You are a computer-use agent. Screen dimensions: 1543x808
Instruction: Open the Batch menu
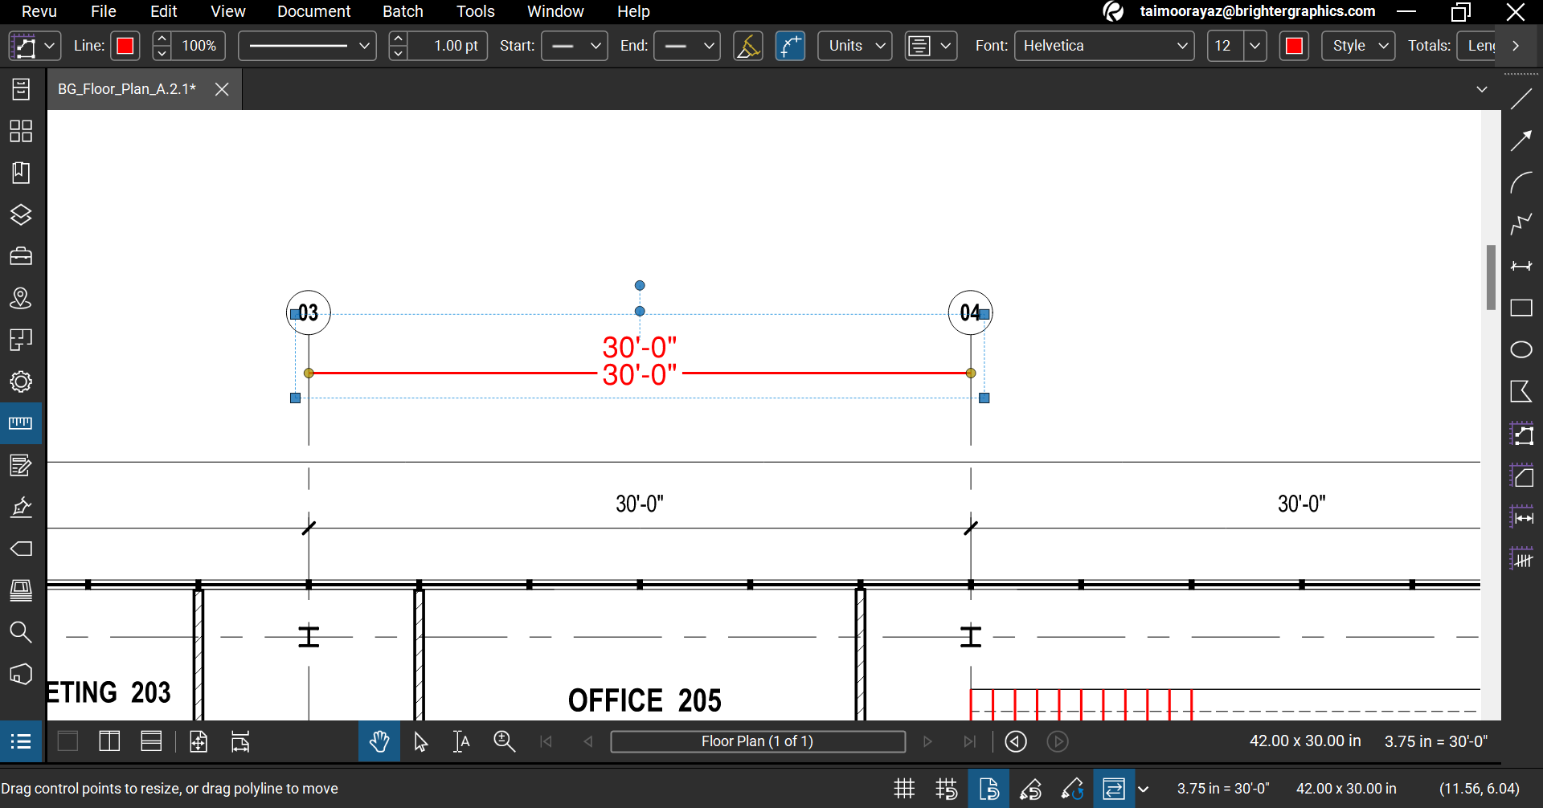tap(402, 11)
